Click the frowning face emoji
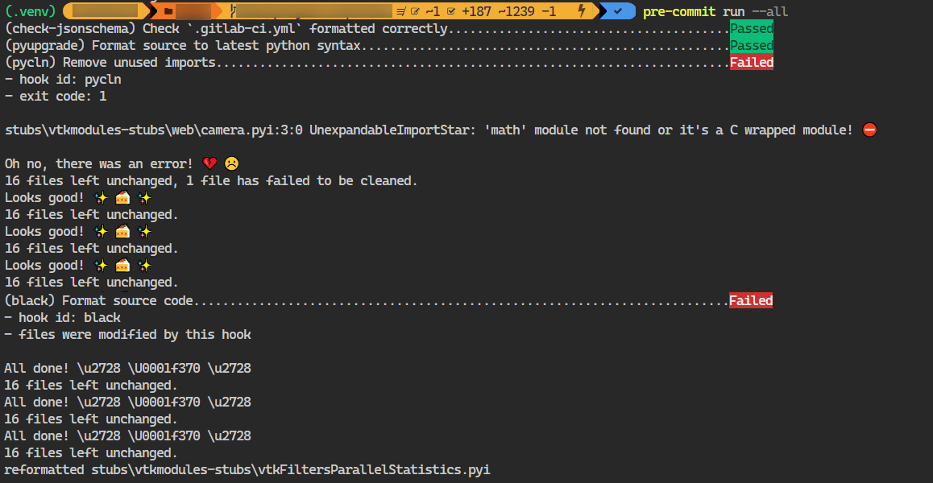Viewport: 933px width, 483px height. [x=231, y=164]
